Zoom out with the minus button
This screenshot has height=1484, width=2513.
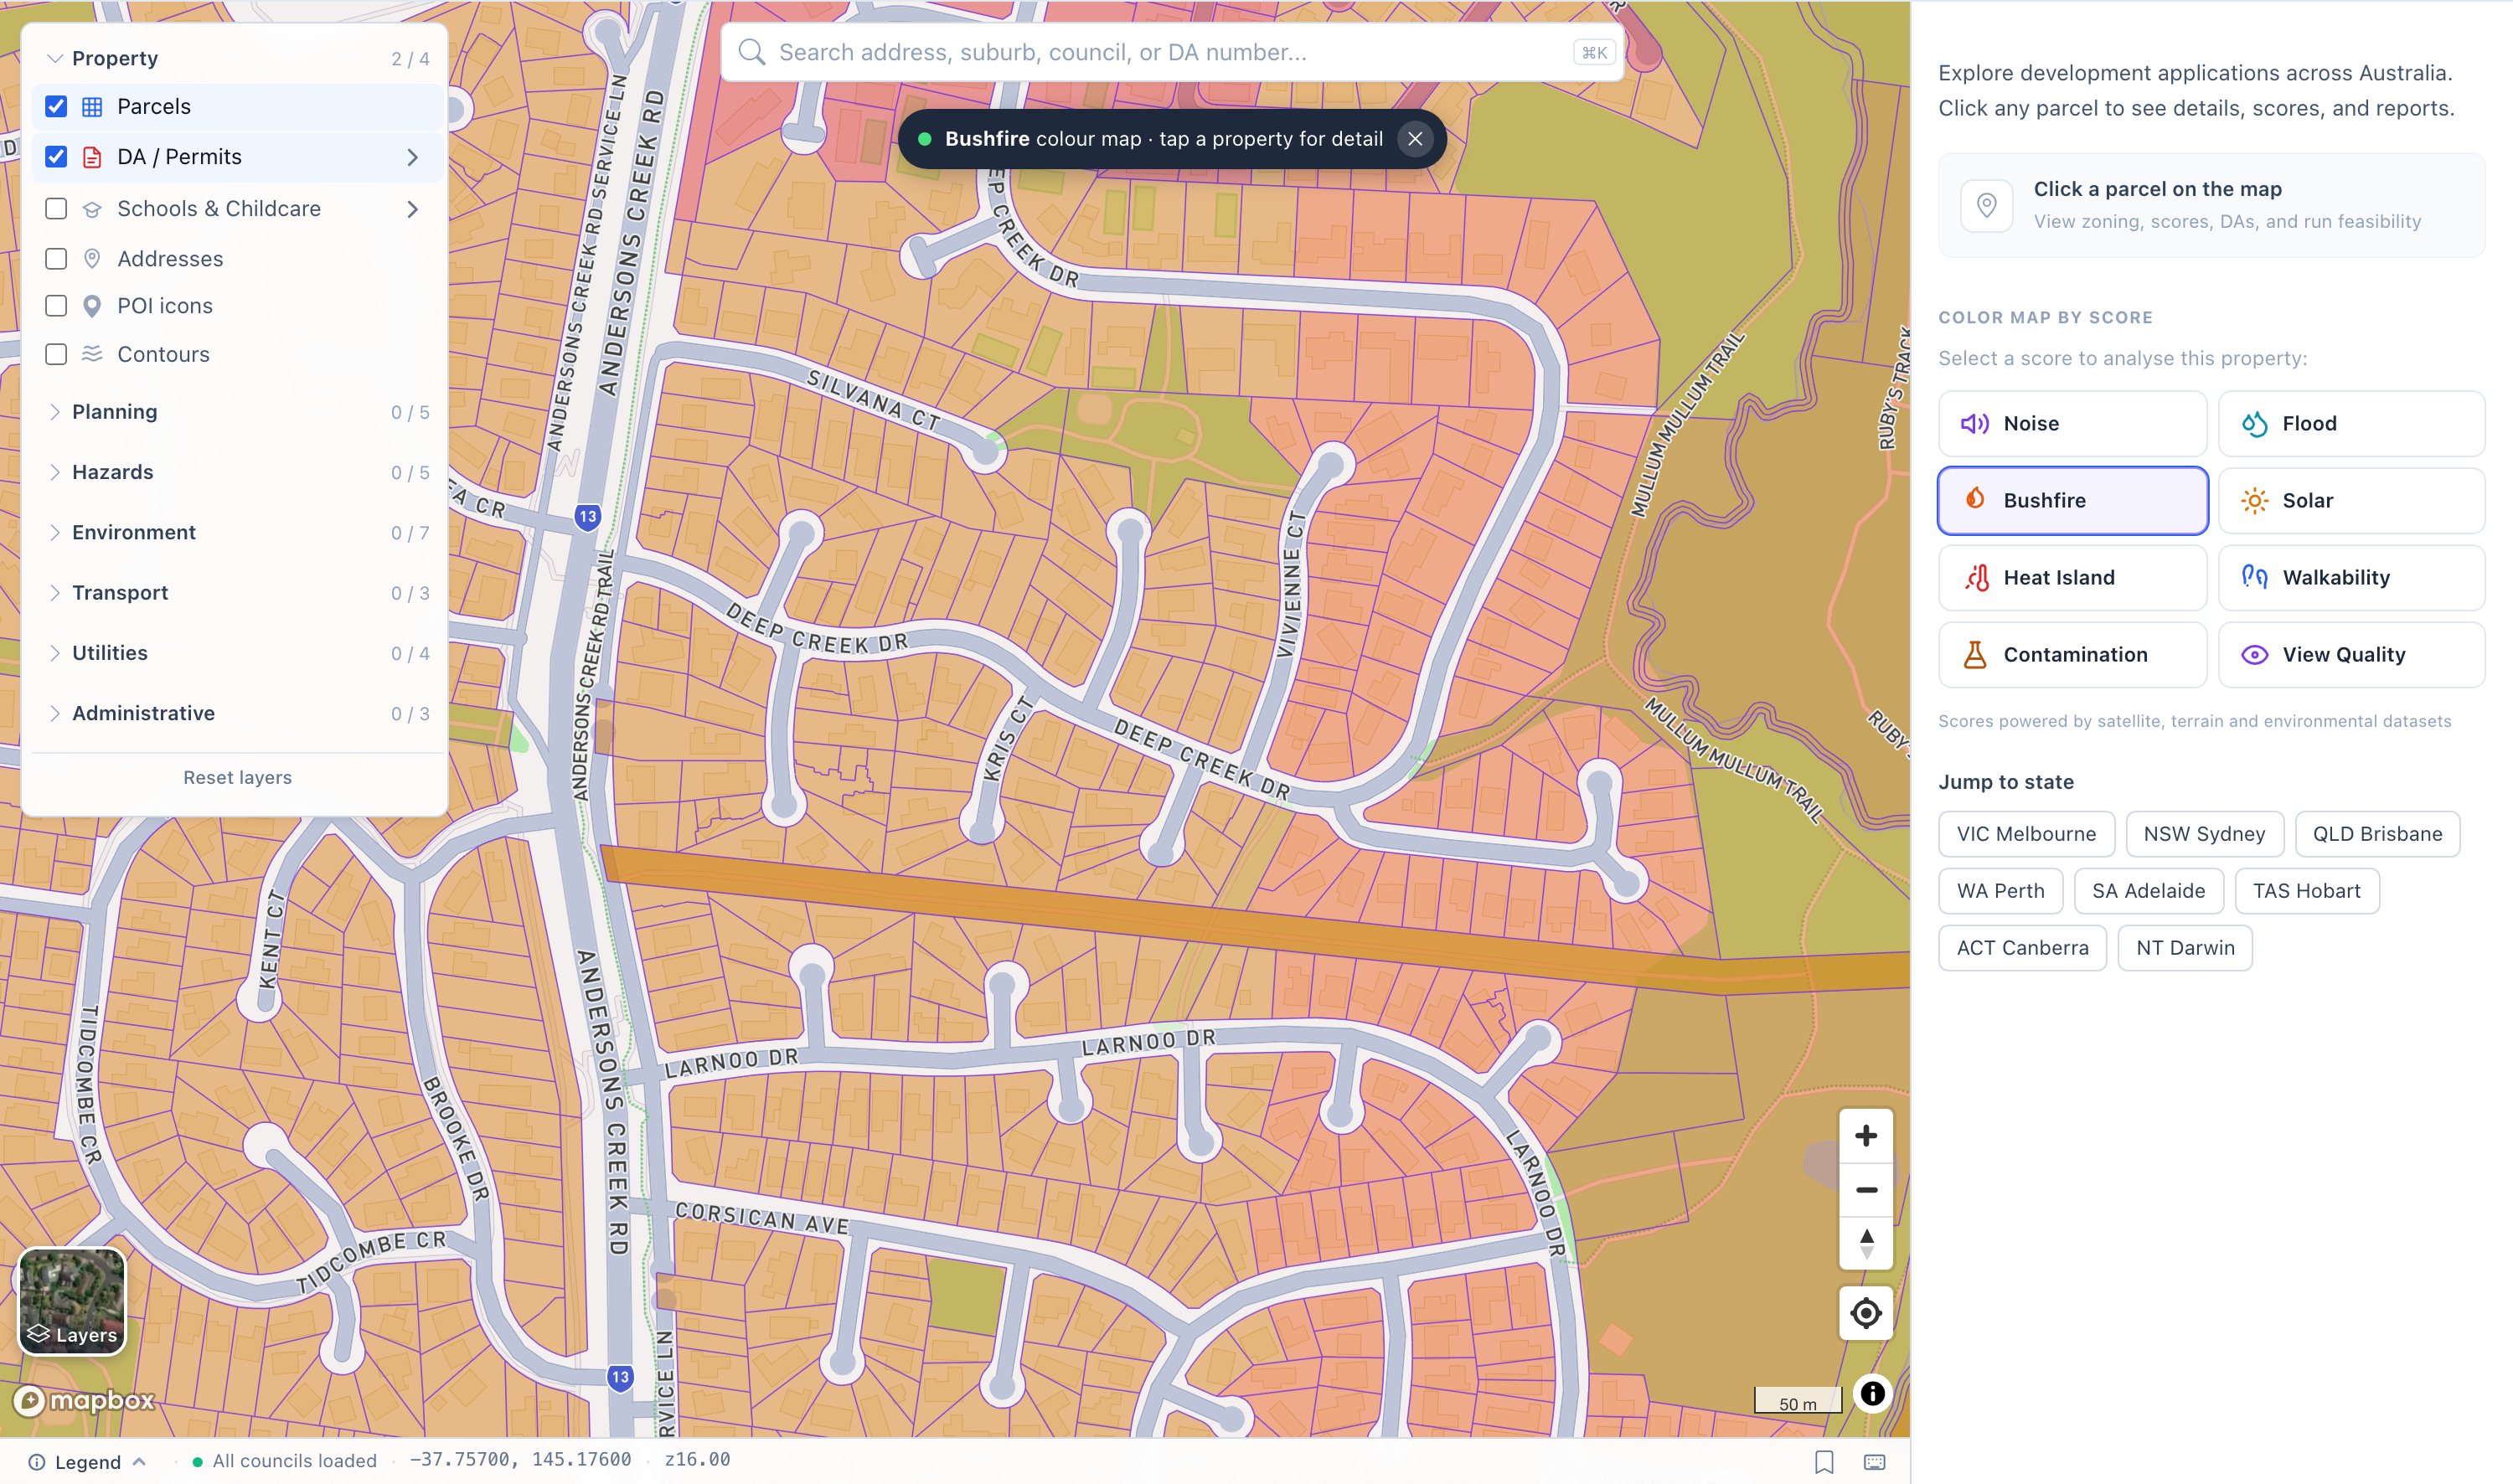click(x=1865, y=1189)
